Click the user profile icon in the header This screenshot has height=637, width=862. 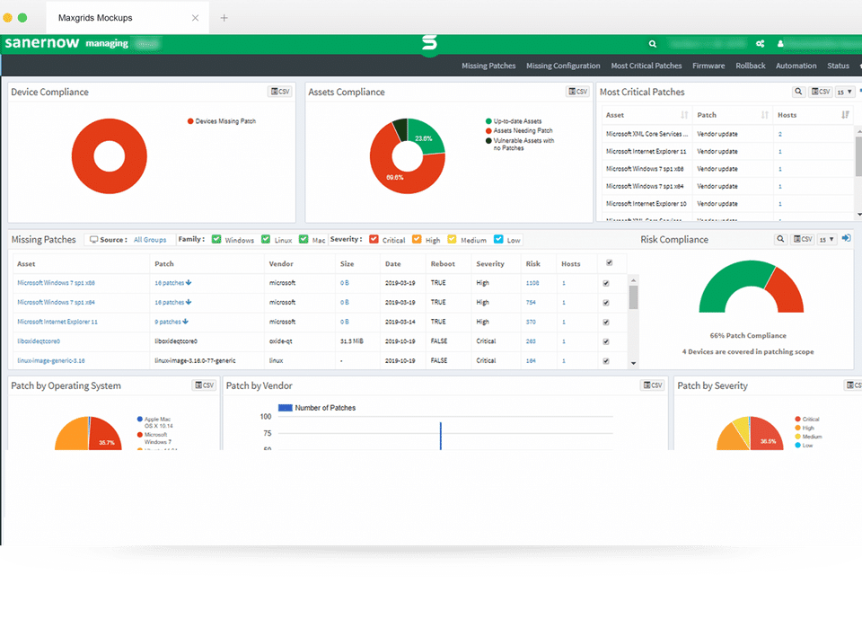tap(780, 44)
